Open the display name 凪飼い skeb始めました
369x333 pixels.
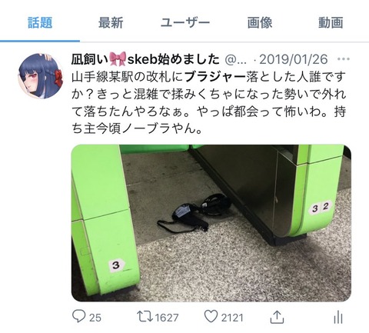[145, 59]
